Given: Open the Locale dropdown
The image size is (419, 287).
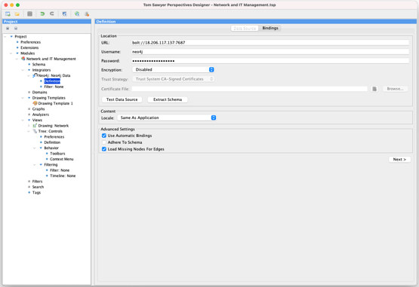Looking at the screenshot, I should click(167, 118).
